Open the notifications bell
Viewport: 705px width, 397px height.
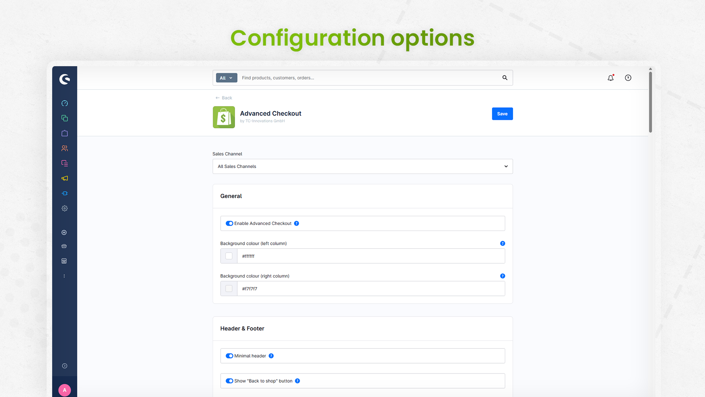point(611,78)
